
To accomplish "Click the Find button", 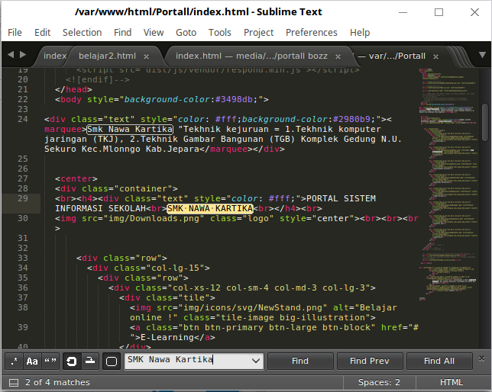I will [x=300, y=361].
